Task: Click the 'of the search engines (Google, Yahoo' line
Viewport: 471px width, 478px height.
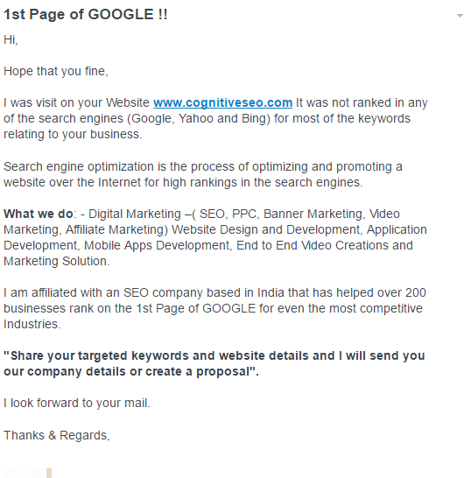Action: pyautogui.click(x=207, y=118)
